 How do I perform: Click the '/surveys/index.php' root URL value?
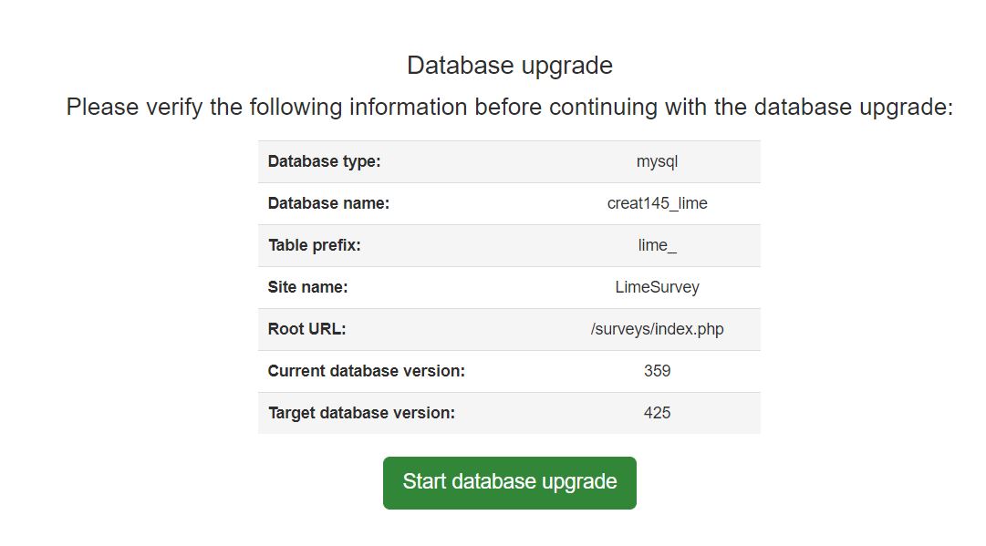coord(657,329)
